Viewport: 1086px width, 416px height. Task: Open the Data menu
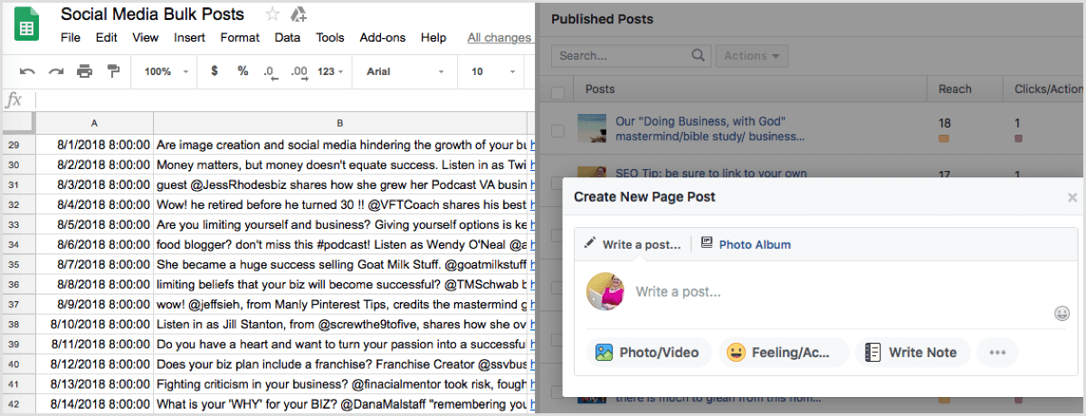click(x=288, y=38)
